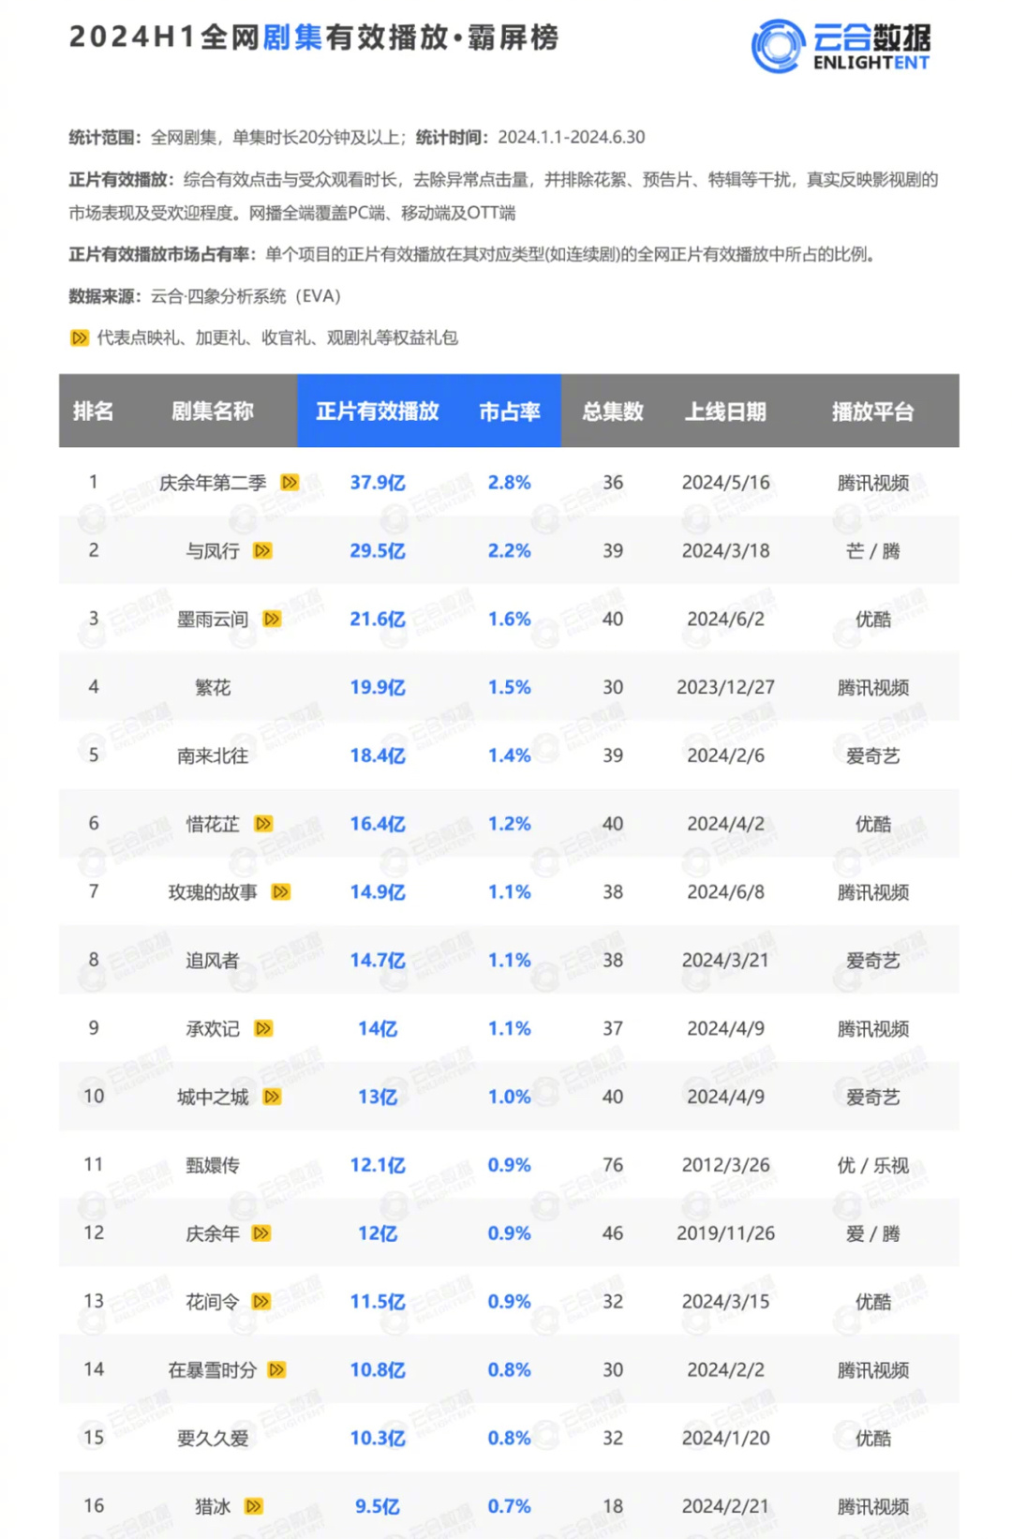This screenshot has height=1539, width=1012.
Task: Click the 14.7亿 playback value
Action: tap(378, 961)
